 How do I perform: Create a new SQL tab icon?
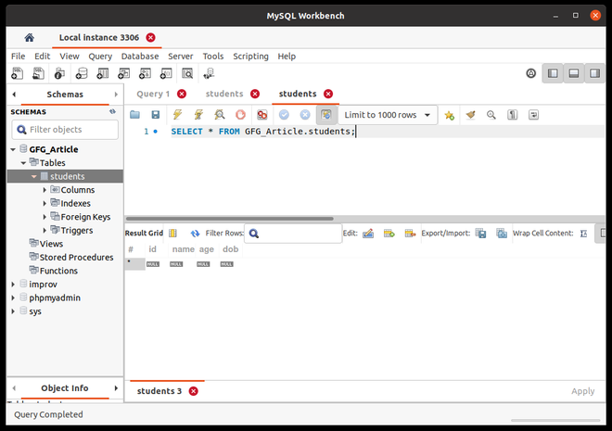pyautogui.click(x=18, y=73)
